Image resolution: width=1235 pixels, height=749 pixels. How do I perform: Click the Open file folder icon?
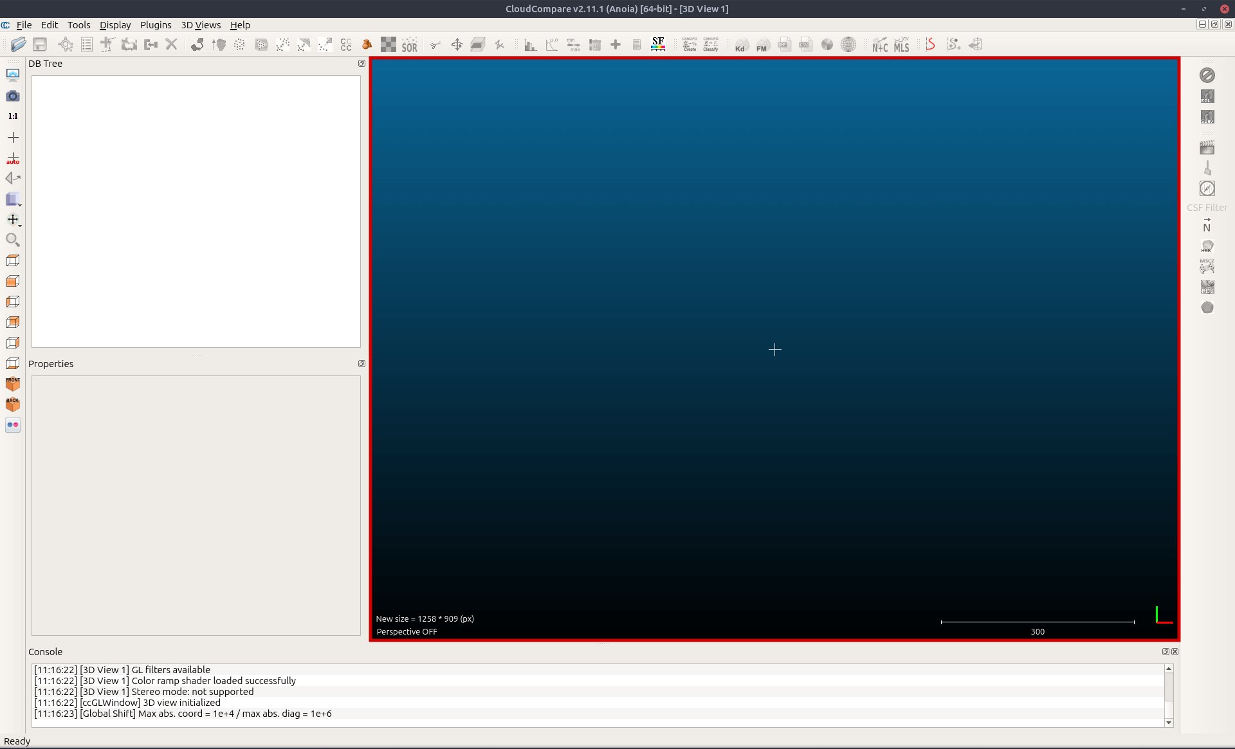tap(19, 44)
